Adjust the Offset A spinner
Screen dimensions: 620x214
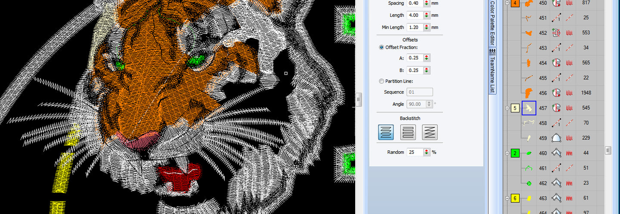(426, 58)
